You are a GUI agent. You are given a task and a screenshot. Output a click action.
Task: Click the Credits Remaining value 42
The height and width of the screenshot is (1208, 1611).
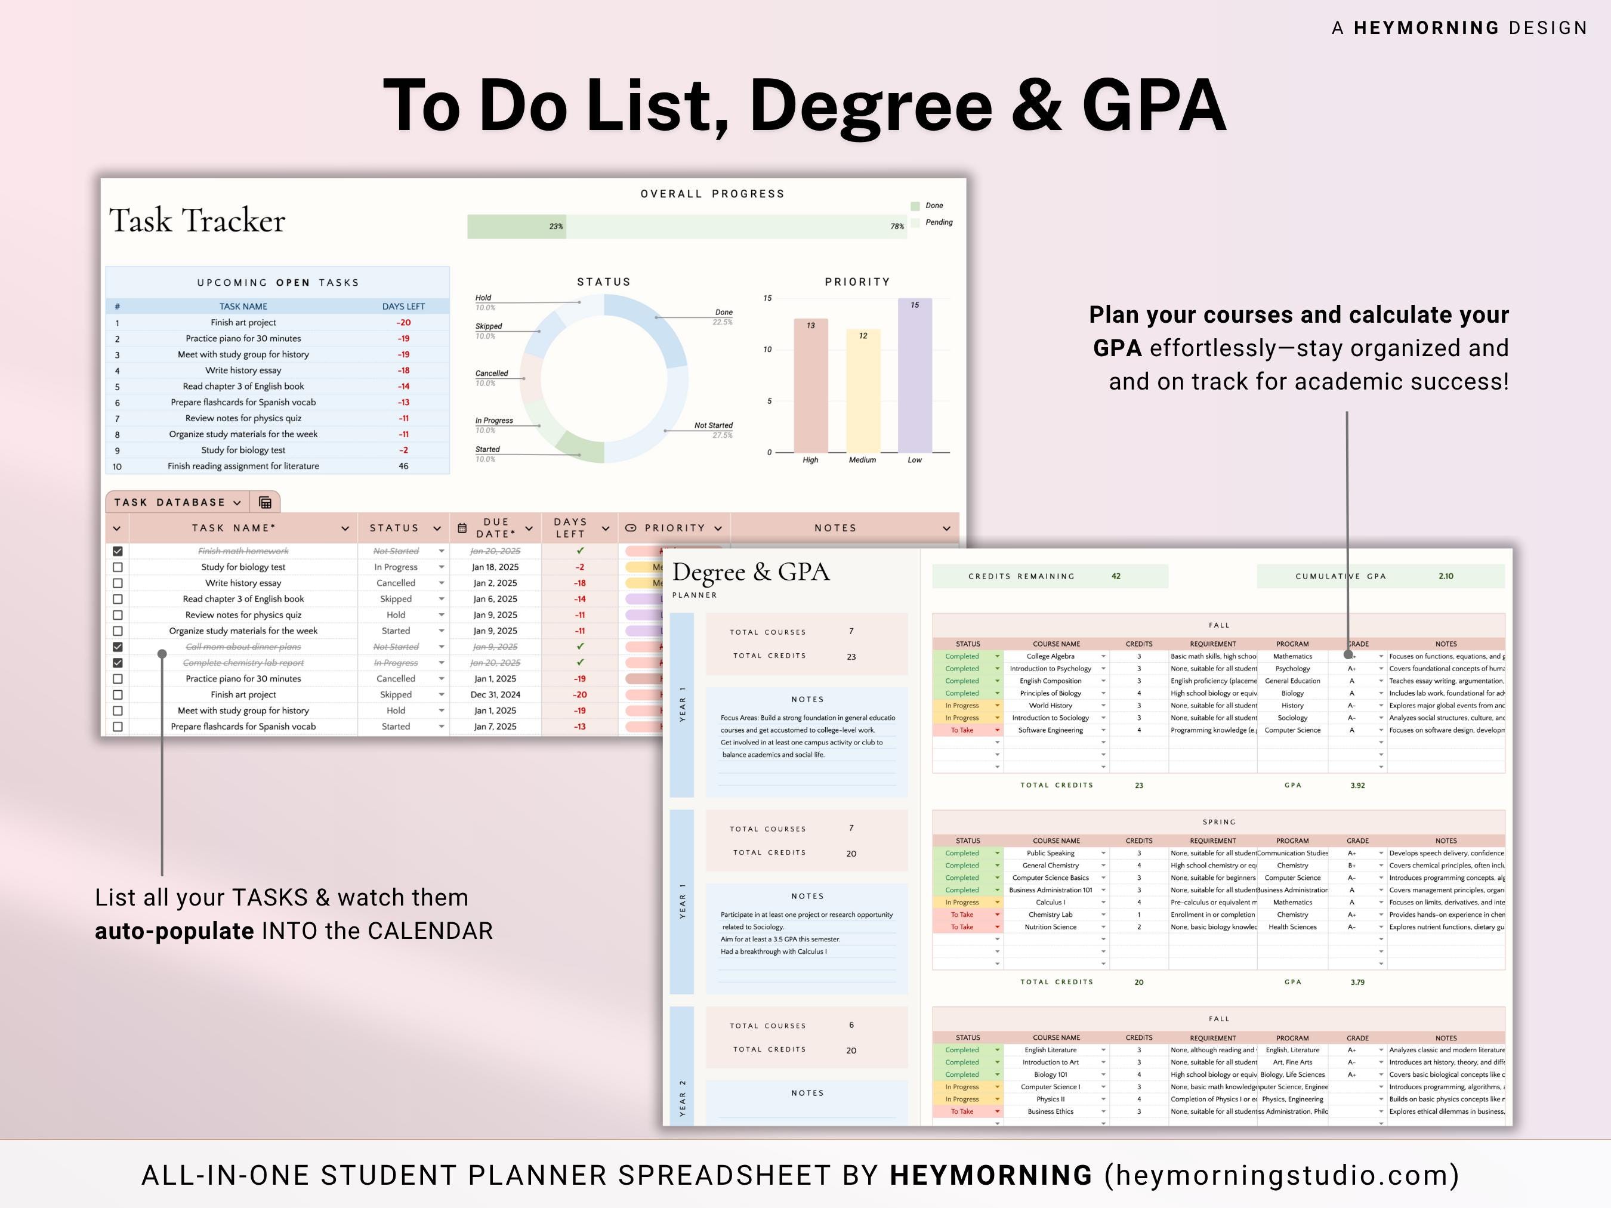(x=1116, y=576)
